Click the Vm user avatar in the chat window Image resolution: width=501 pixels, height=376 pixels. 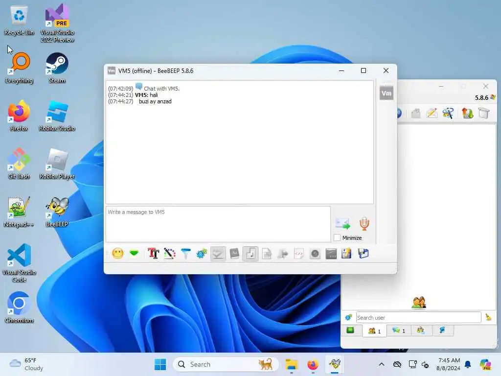pyautogui.click(x=387, y=93)
